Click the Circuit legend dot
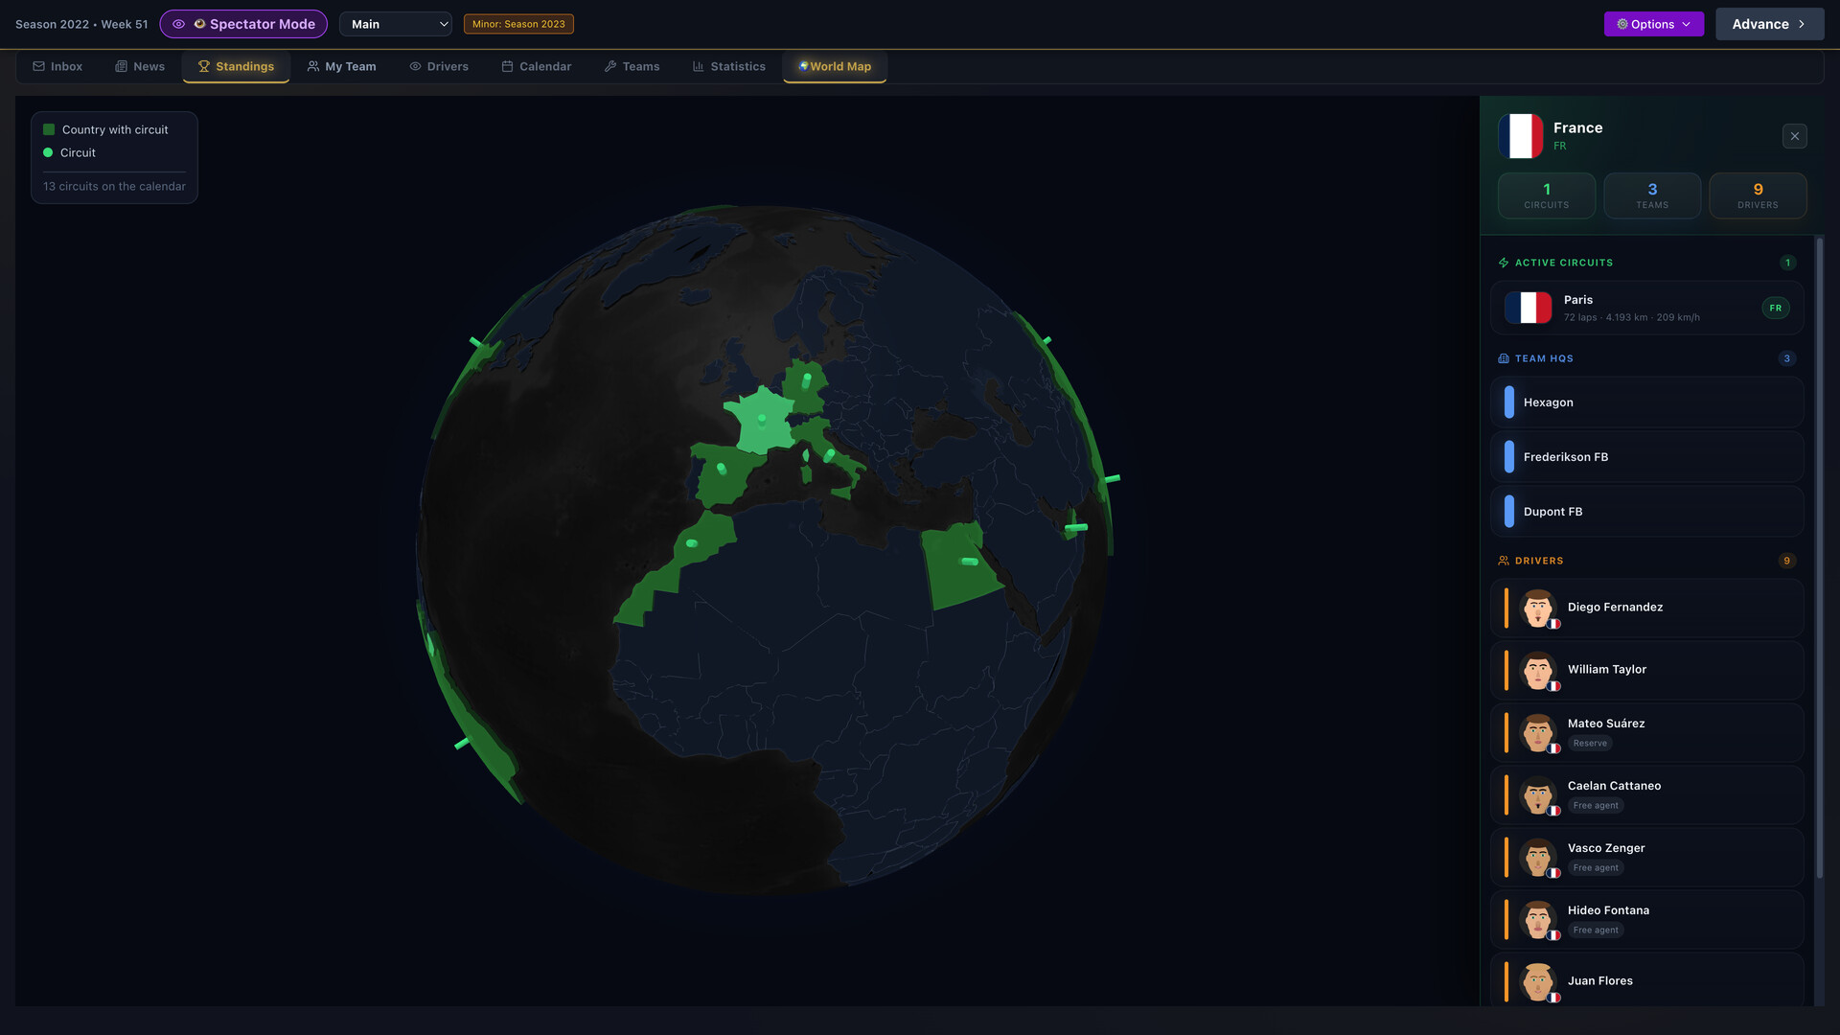The width and height of the screenshot is (1840, 1035). coord(48,152)
